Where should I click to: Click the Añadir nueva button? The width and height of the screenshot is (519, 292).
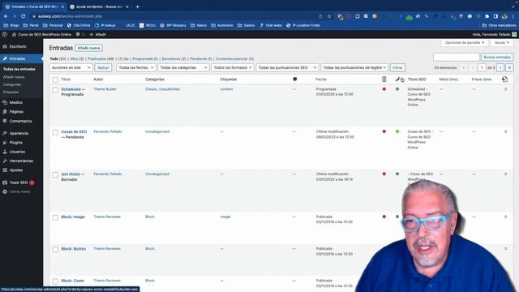click(x=88, y=48)
